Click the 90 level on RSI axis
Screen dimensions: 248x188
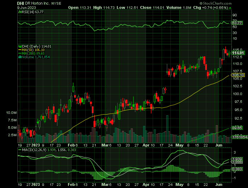(x=235, y=15)
